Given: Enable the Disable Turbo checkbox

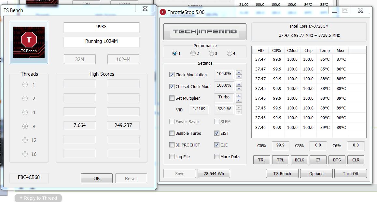Looking at the screenshot, I should [172, 133].
